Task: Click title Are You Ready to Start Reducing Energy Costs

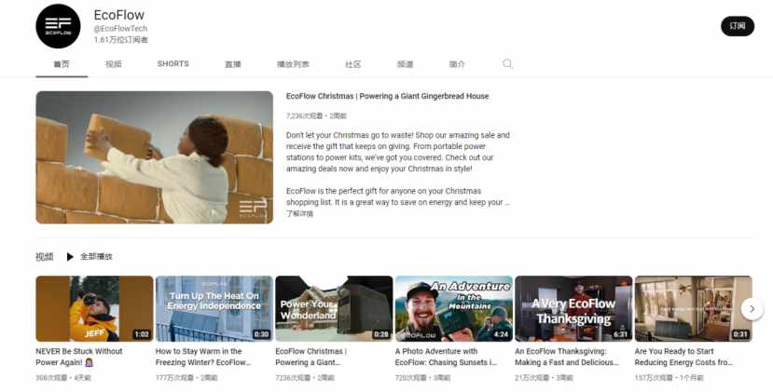Action: click(x=683, y=357)
